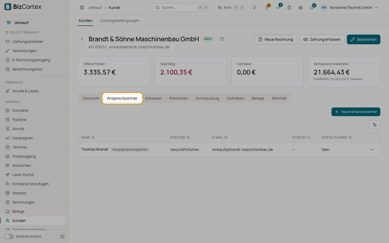Open the clipboard icon in top bar
Screen dimensions: 389x243
[x=289, y=8]
